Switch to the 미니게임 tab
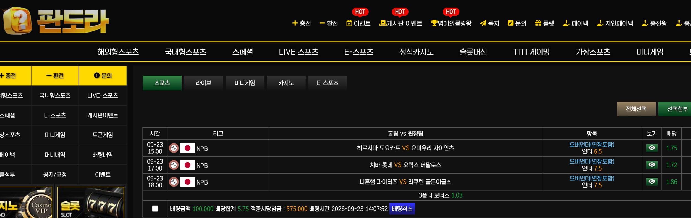The image size is (691, 218). (x=245, y=83)
